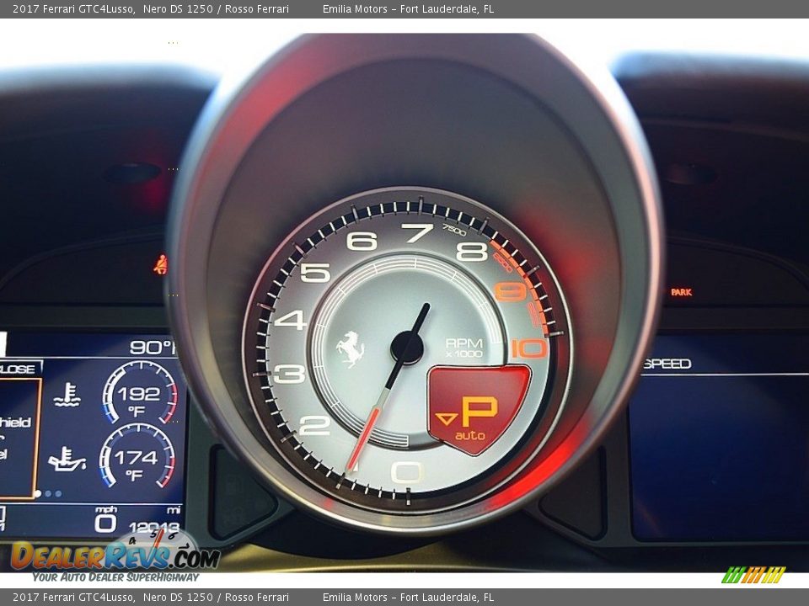Tap the 0 mark on the tachometer dial

click(408, 472)
